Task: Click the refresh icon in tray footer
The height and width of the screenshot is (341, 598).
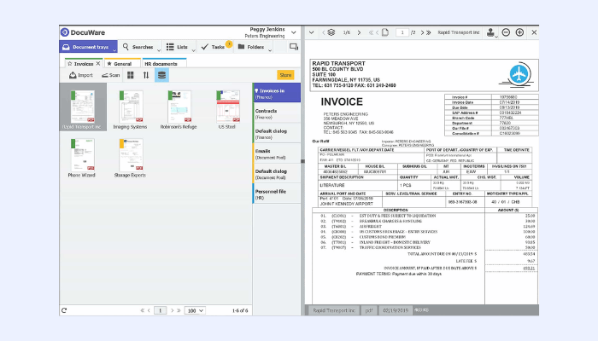Action: [x=64, y=310]
